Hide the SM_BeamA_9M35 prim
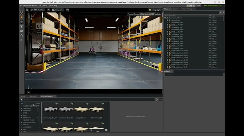 click(x=210, y=41)
